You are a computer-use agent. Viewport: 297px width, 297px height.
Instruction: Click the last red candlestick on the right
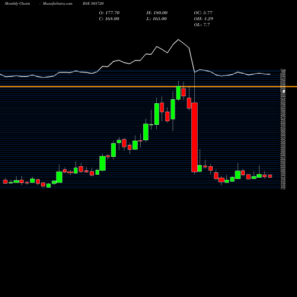click(x=270, y=176)
